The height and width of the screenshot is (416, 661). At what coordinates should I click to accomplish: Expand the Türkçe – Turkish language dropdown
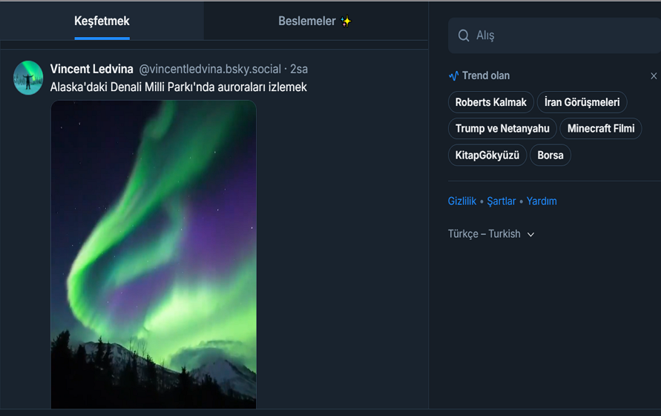491,234
